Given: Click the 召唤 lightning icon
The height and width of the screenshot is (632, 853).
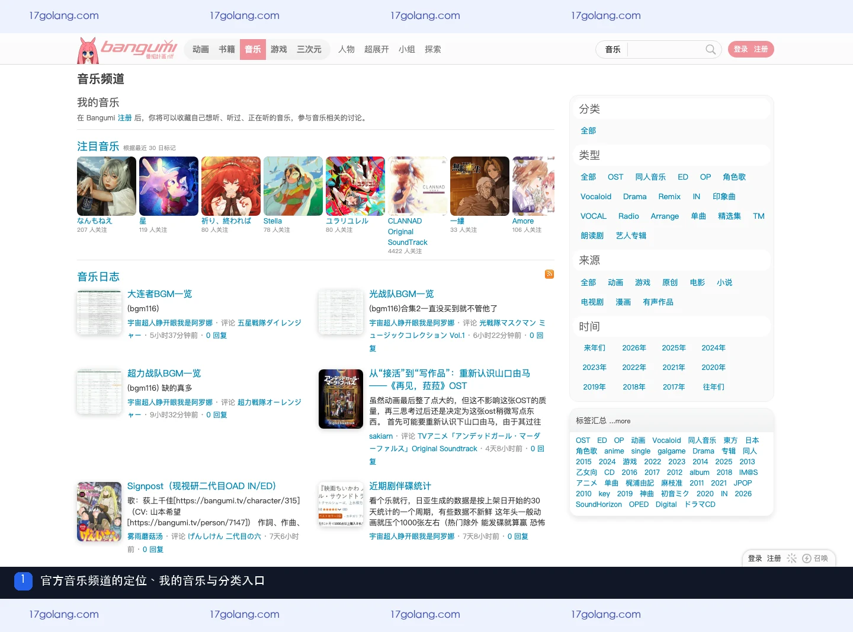Looking at the screenshot, I should pyautogui.click(x=806, y=558).
